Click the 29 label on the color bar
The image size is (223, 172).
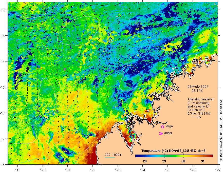pos(164,161)
